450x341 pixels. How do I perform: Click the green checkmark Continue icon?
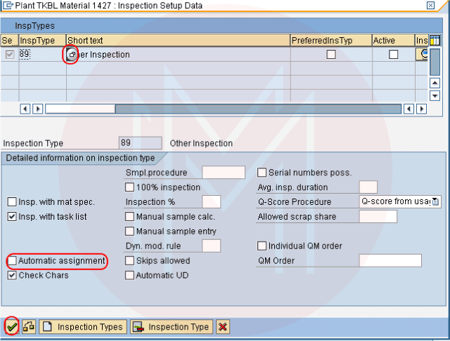(x=11, y=327)
